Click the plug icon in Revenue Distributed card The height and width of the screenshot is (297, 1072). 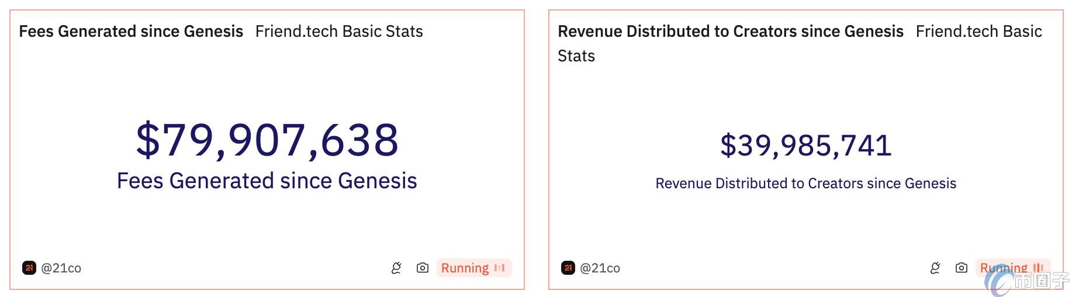(x=935, y=268)
